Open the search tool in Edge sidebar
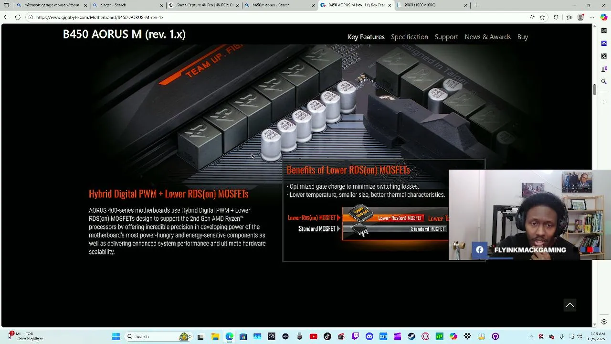 [x=604, y=82]
